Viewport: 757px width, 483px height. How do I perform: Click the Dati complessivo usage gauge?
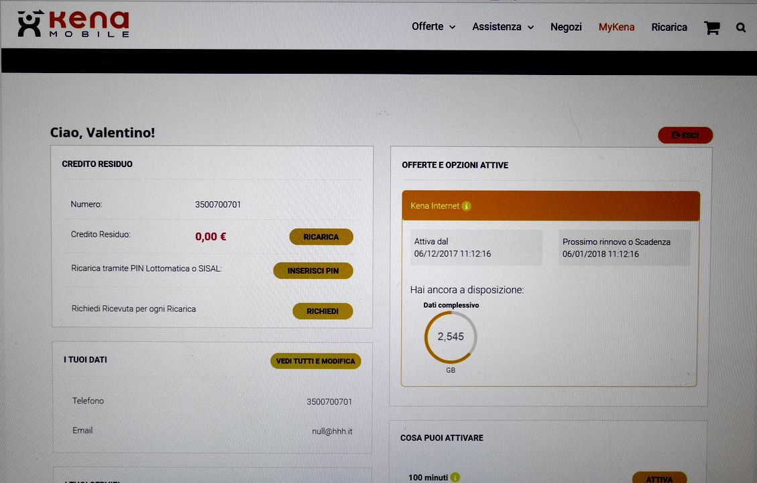click(451, 337)
